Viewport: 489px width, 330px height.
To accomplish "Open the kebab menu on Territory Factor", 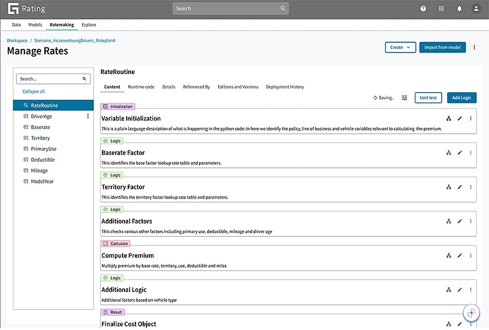I will [470, 187].
